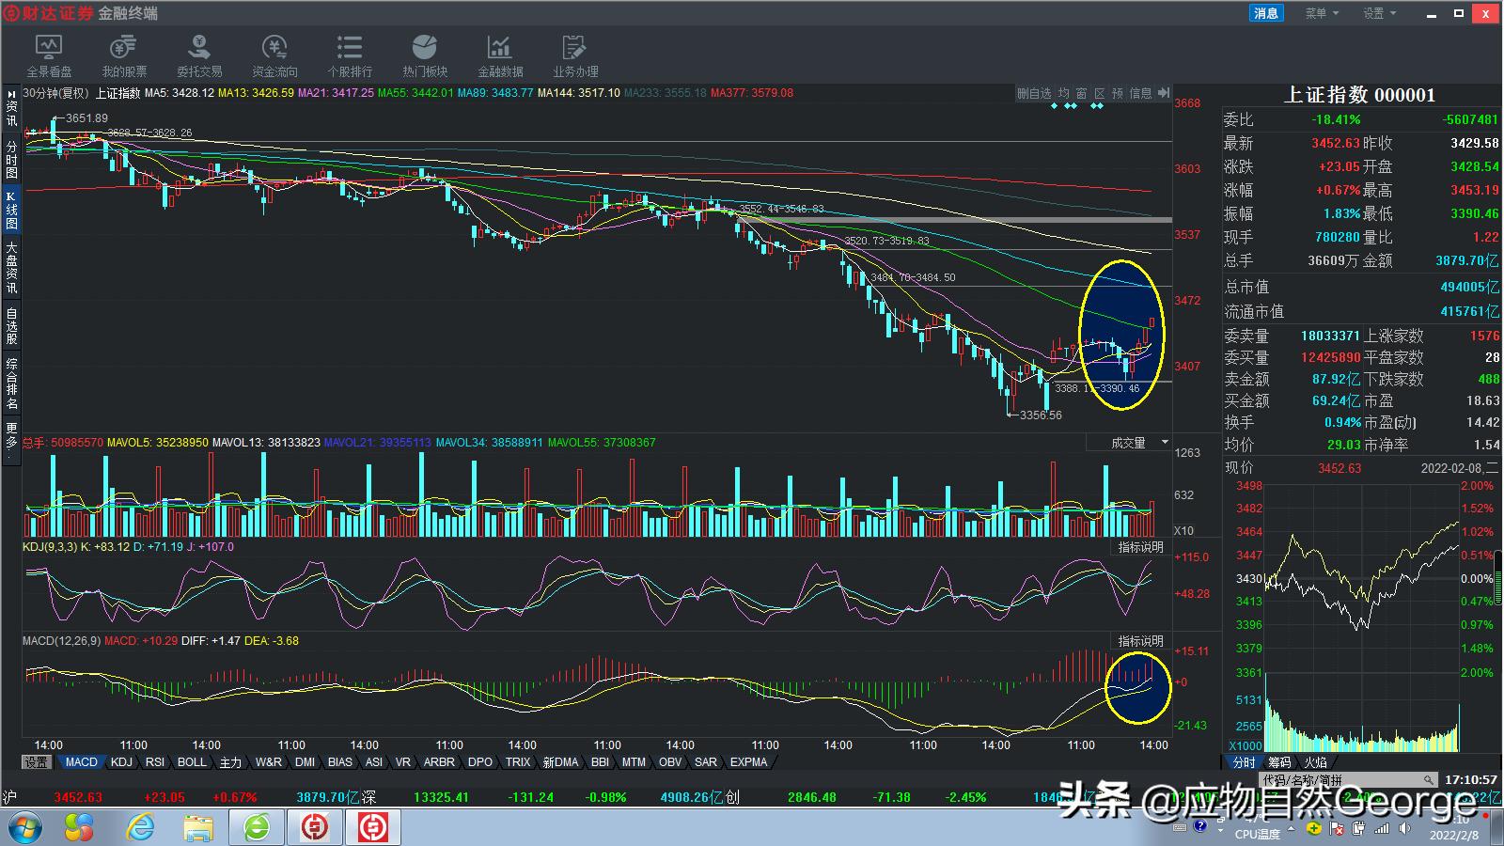Select the 个股排行 ranking icon
The image size is (1504, 846).
[349, 54]
